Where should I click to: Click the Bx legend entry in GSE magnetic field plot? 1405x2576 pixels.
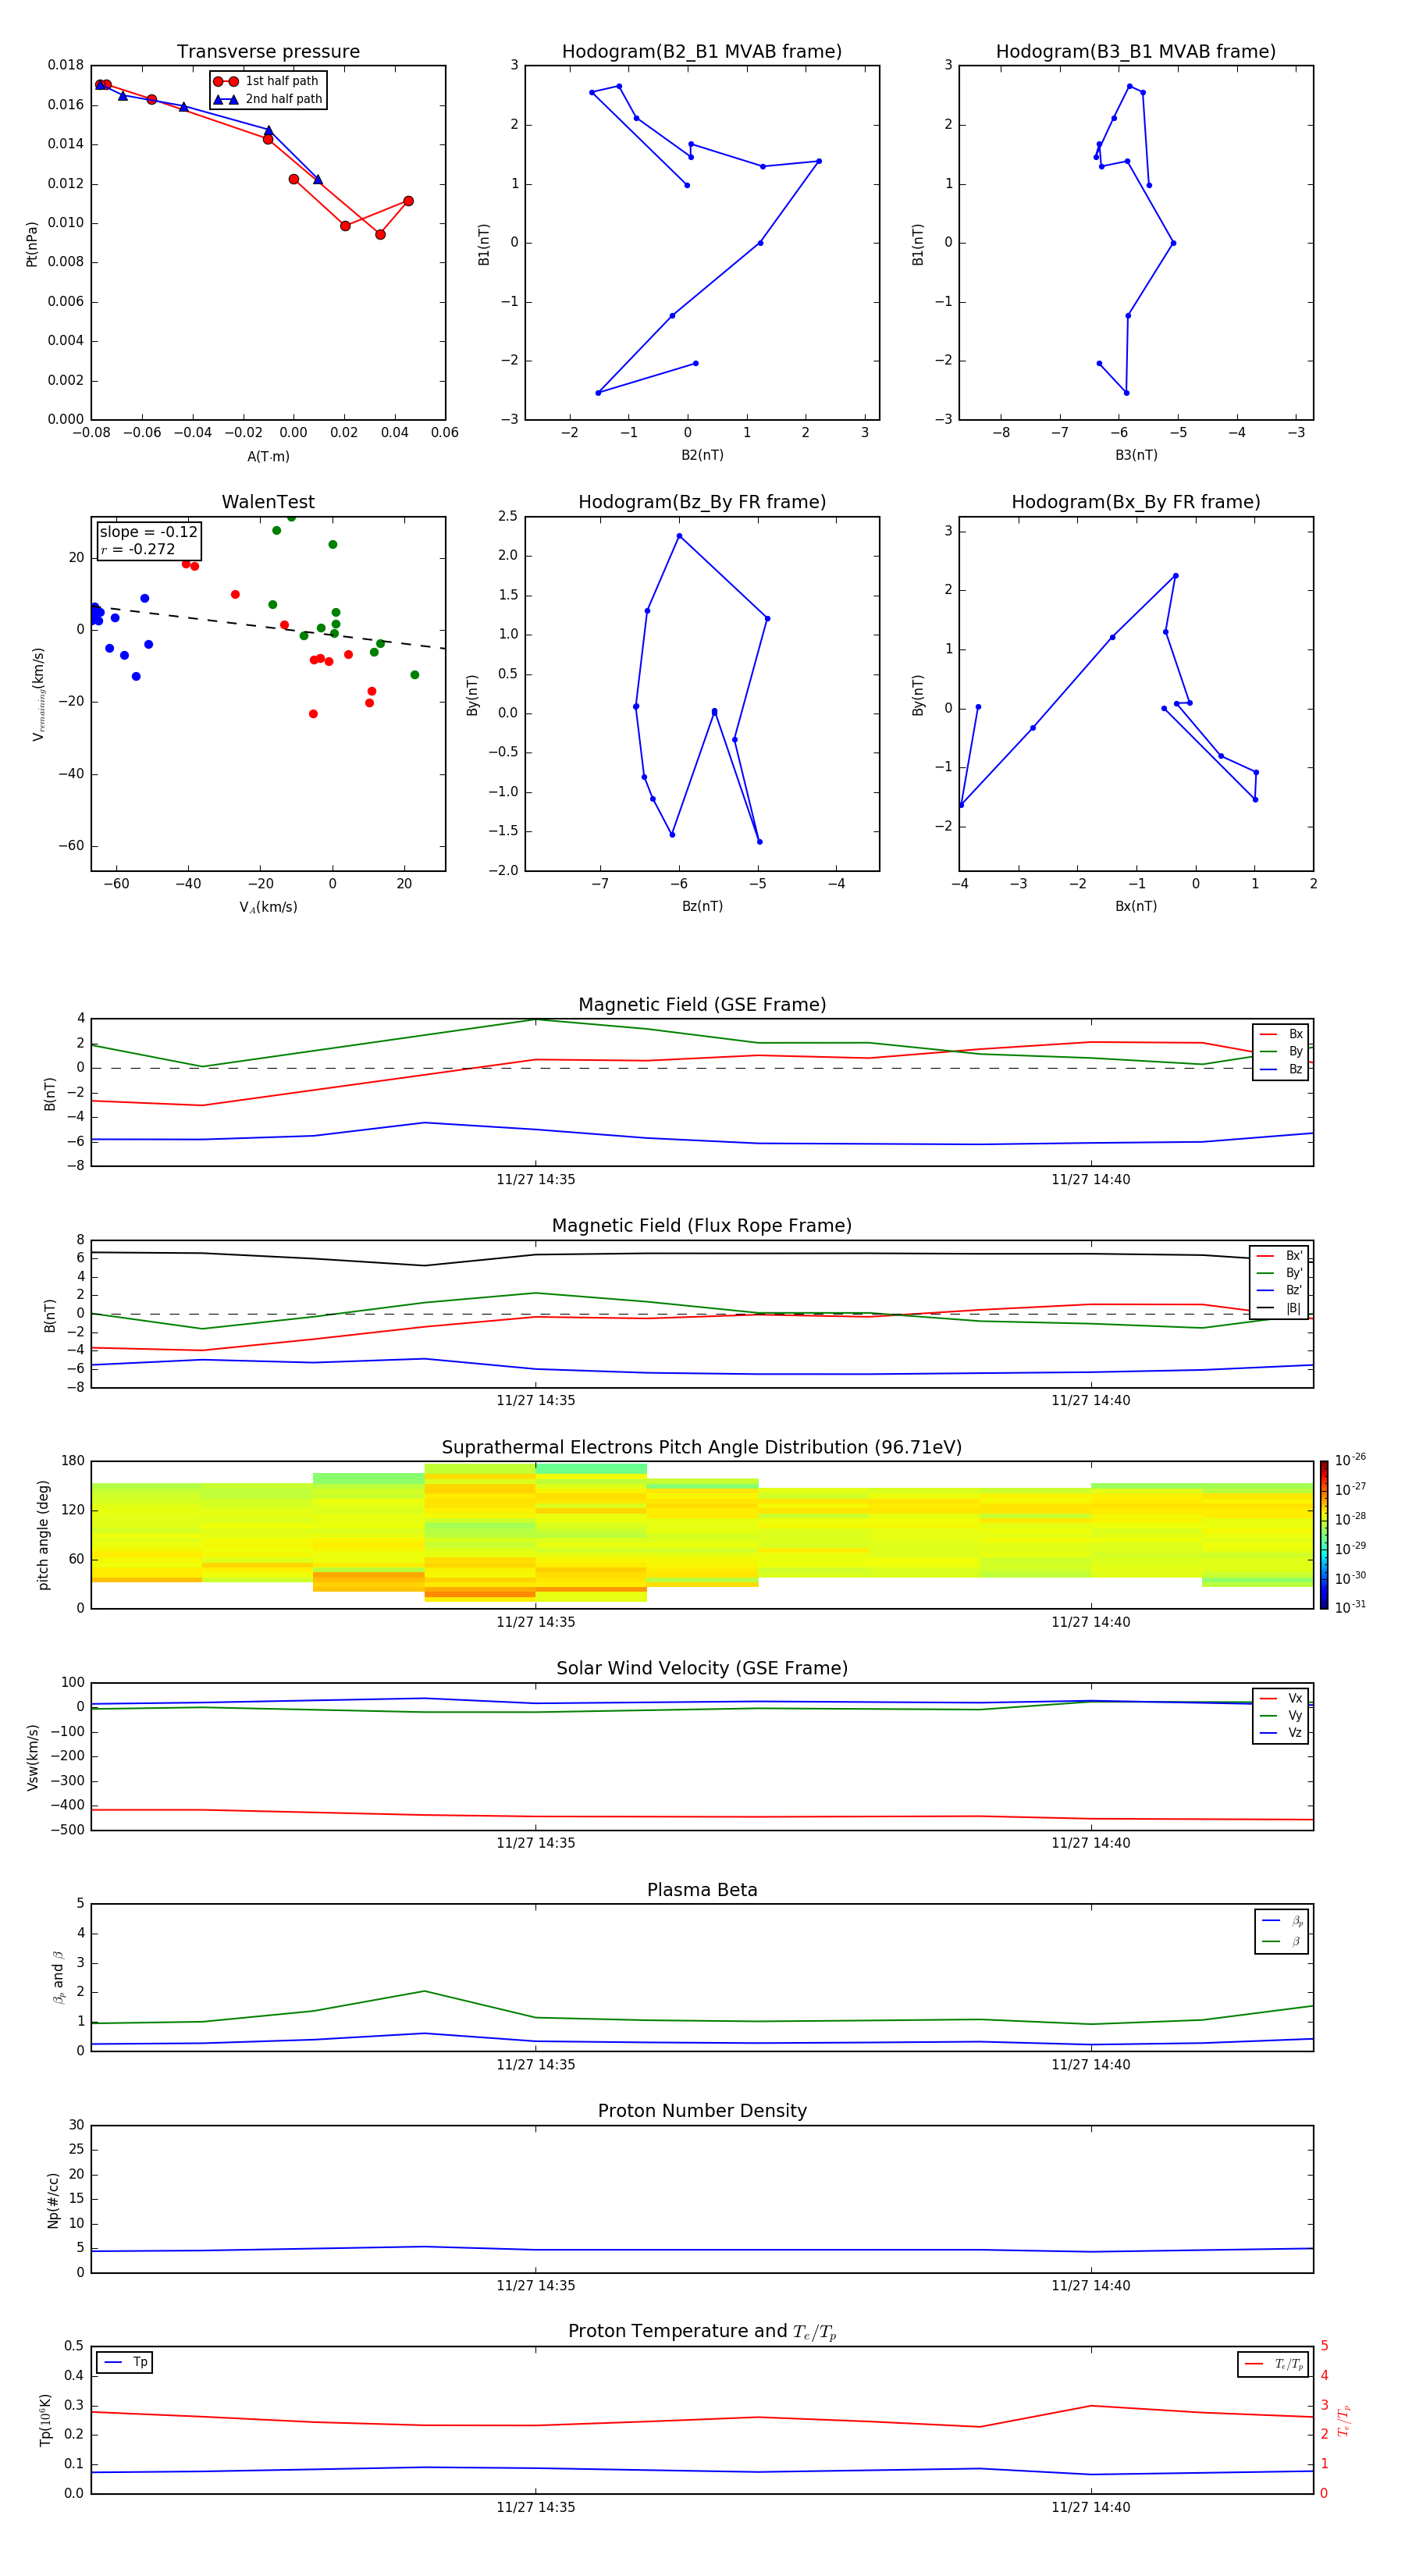[x=1281, y=1034]
